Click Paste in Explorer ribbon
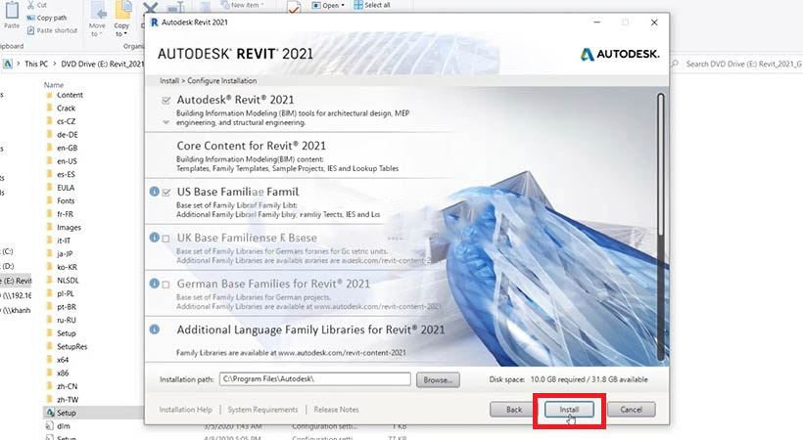 pyautogui.click(x=12, y=16)
